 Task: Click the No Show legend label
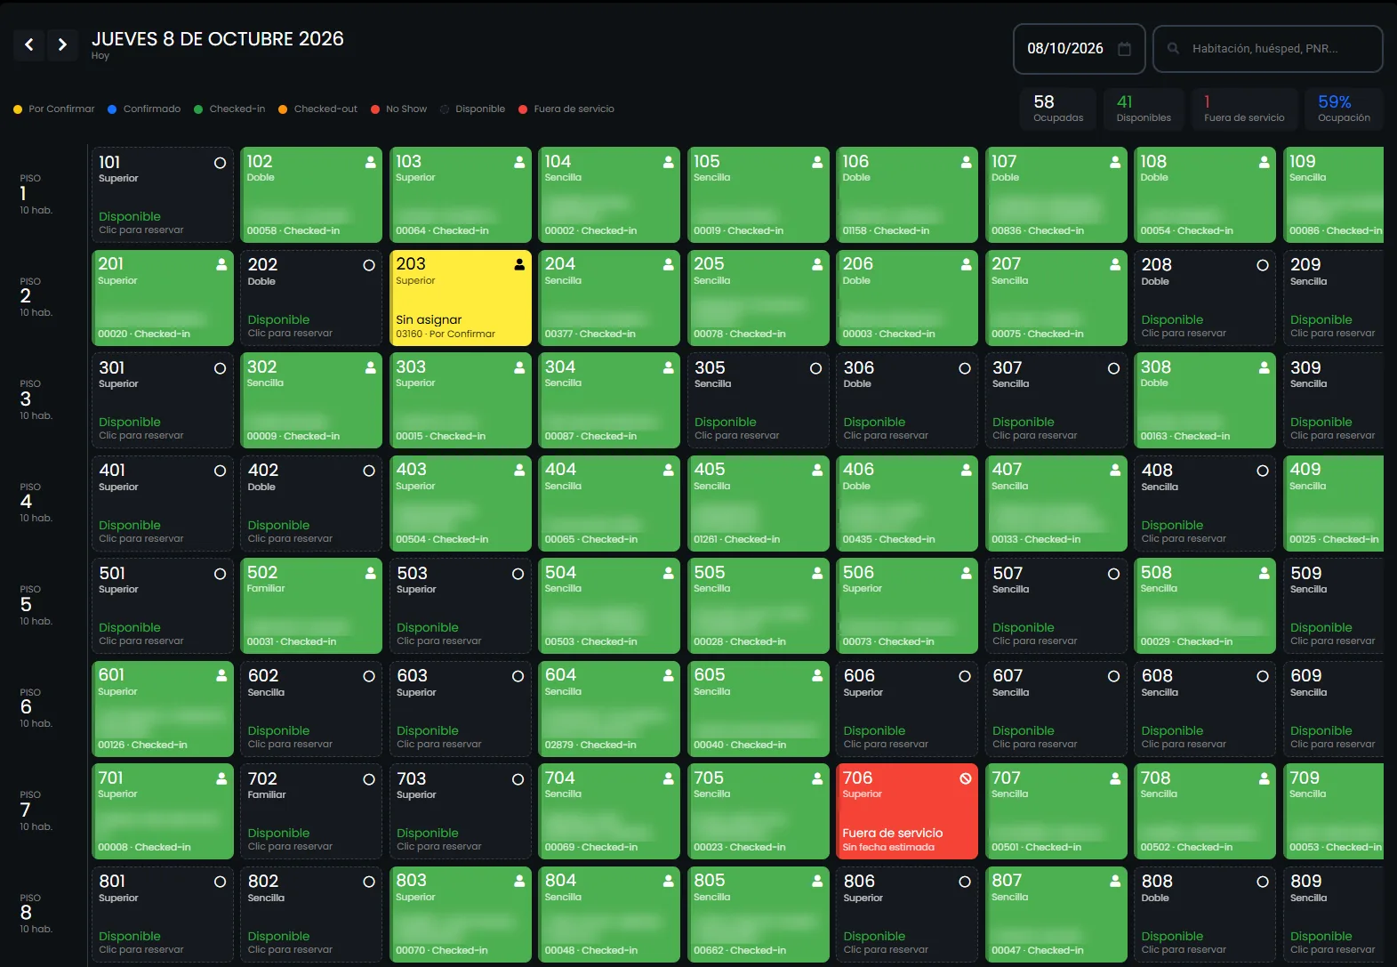pyautogui.click(x=406, y=109)
